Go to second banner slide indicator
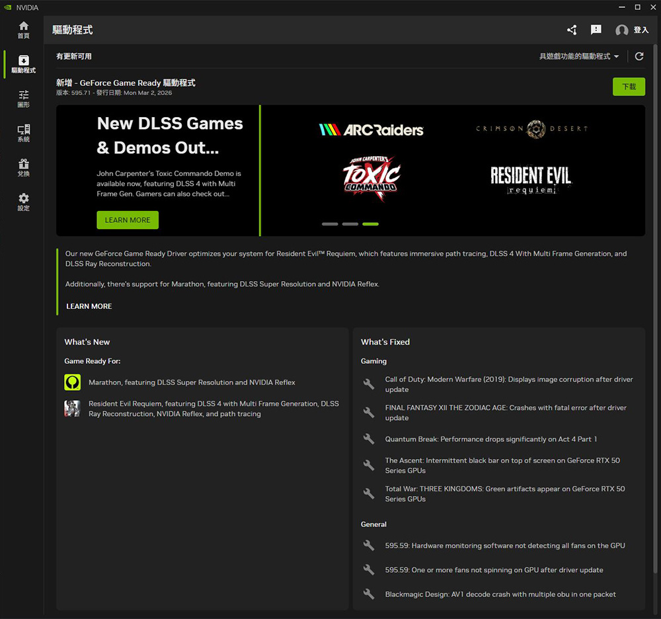Image resolution: width=661 pixels, height=619 pixels. (350, 224)
